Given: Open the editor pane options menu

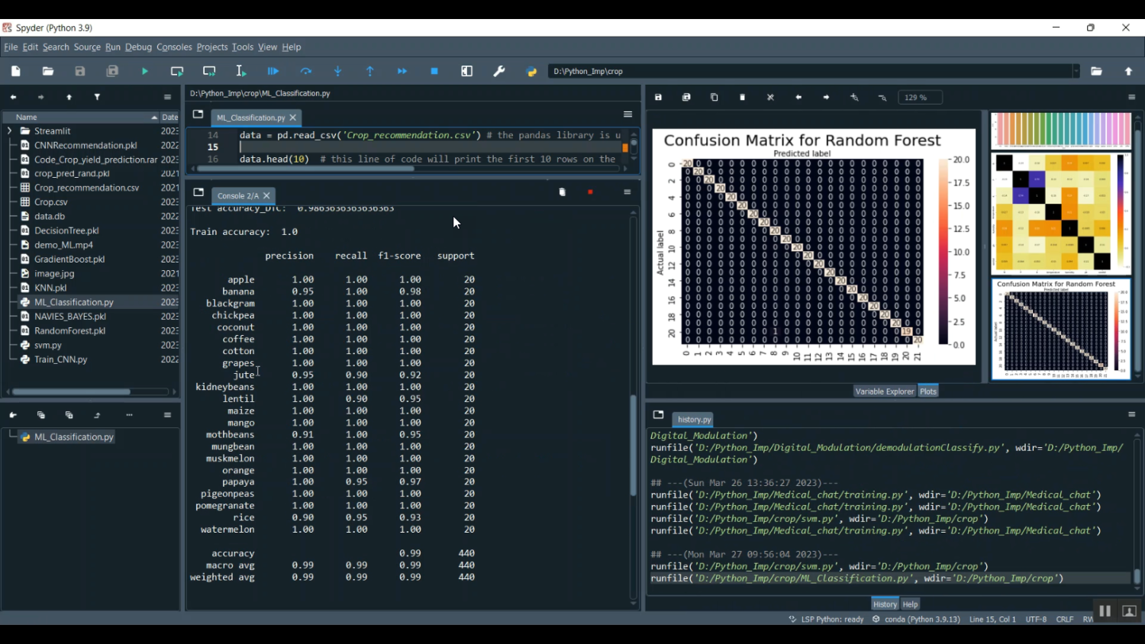Looking at the screenshot, I should click(x=627, y=114).
